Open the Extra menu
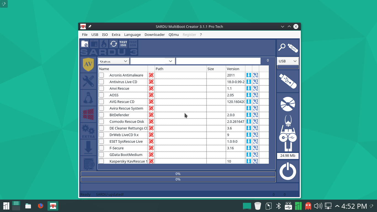377x212 pixels. coord(116,35)
